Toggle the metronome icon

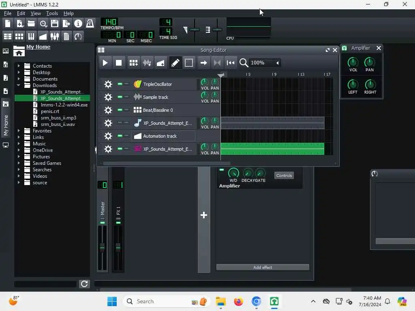(90, 23)
